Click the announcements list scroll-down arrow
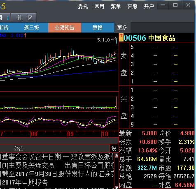Screen dimensions: 196x189 [x=117, y=187]
